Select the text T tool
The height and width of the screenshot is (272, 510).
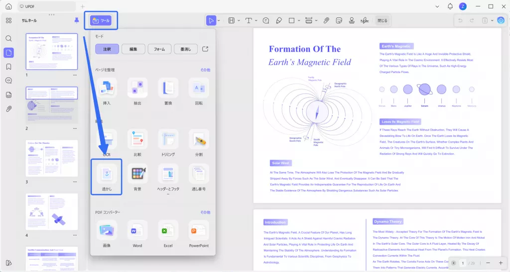tap(249, 20)
